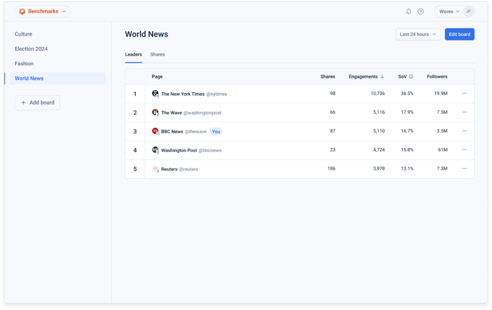Open the Last 24 hours time range dropdown
This screenshot has height=310, width=492.
[x=418, y=34]
